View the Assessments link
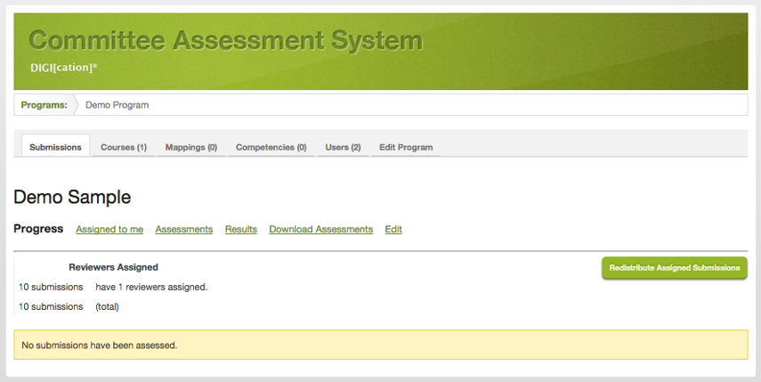 (184, 229)
